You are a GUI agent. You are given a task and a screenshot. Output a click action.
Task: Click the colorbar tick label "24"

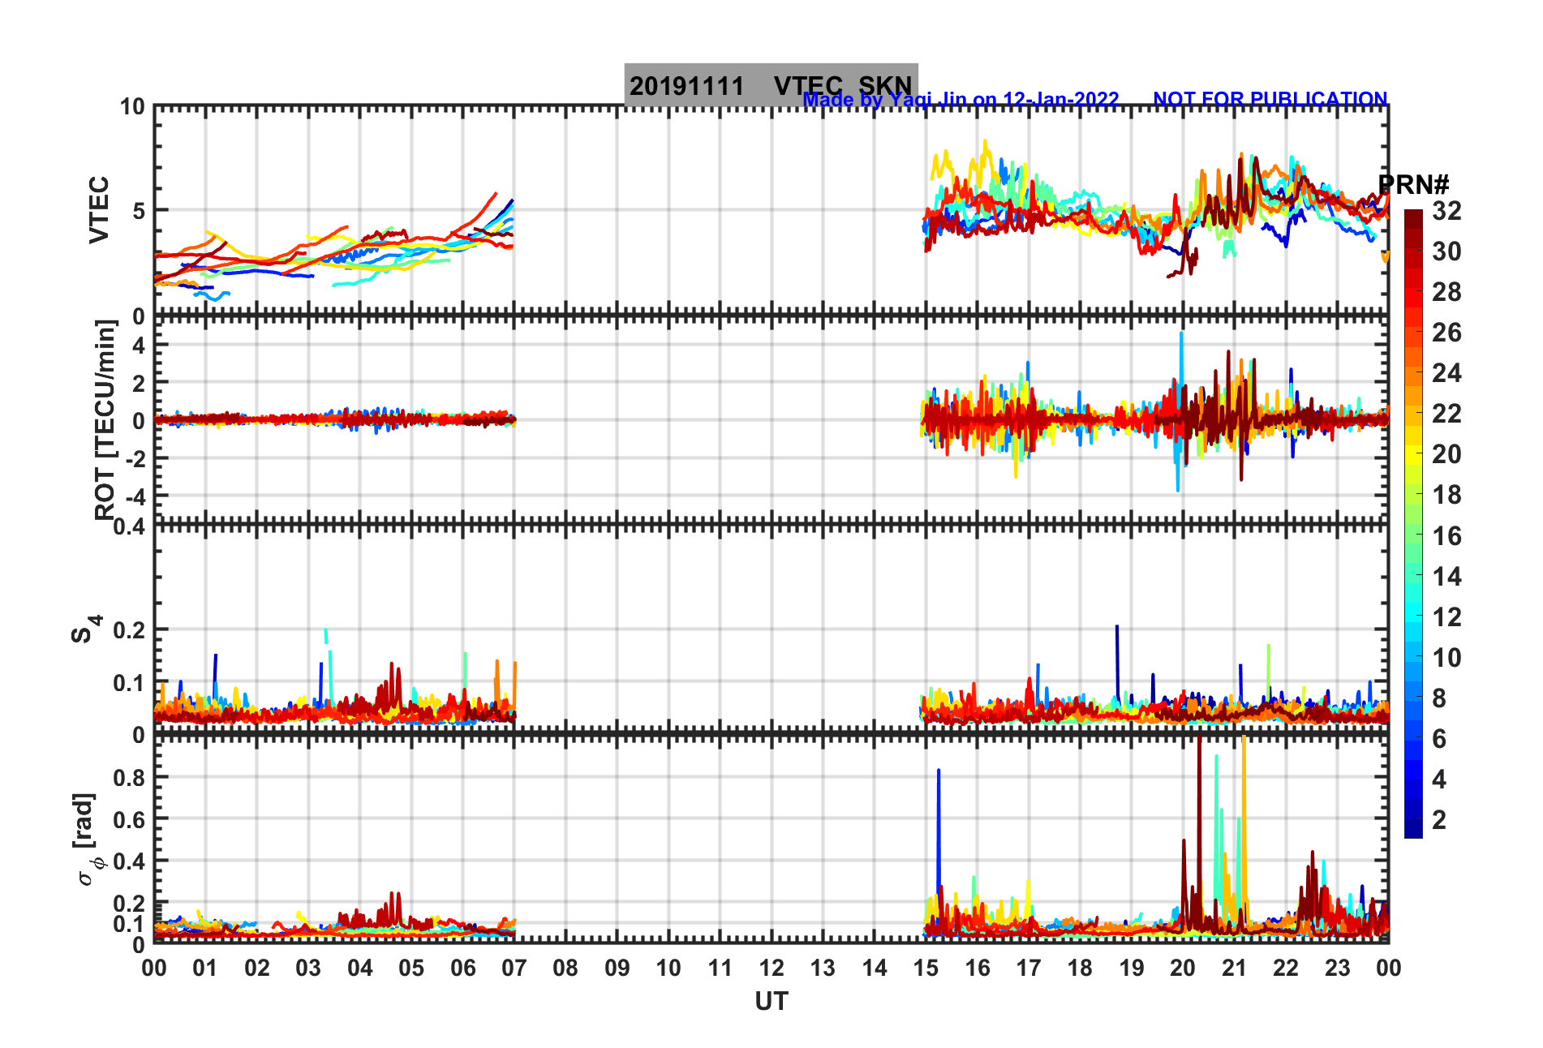click(1446, 373)
